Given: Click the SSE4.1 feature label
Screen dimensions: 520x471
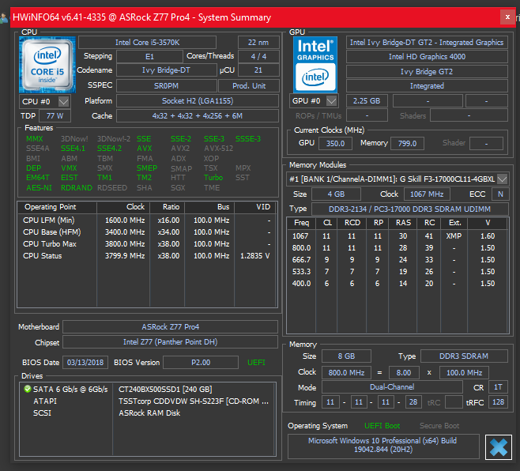Looking at the screenshot, I should pyautogui.click(x=73, y=149).
